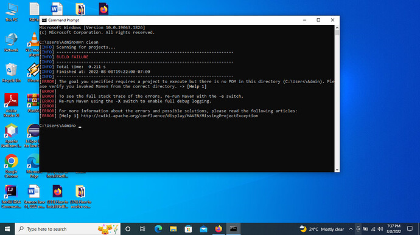The height and width of the screenshot is (235, 420).
Task: Open the Recycle Bin desktop icon
Action: coord(11,73)
